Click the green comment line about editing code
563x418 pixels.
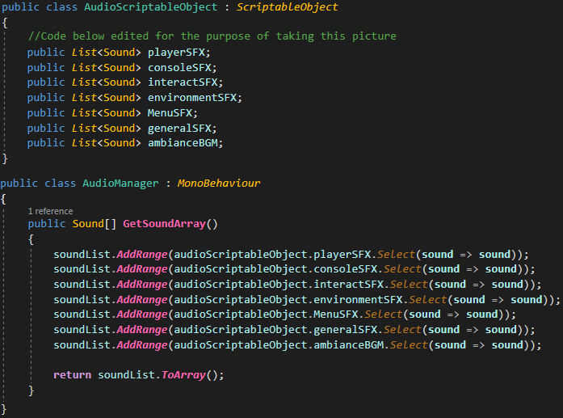click(x=212, y=36)
